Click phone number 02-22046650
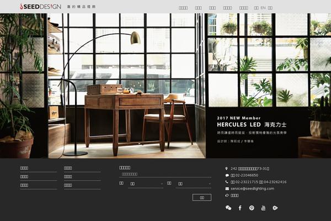This screenshot has height=221, width=331. (x=247, y=175)
